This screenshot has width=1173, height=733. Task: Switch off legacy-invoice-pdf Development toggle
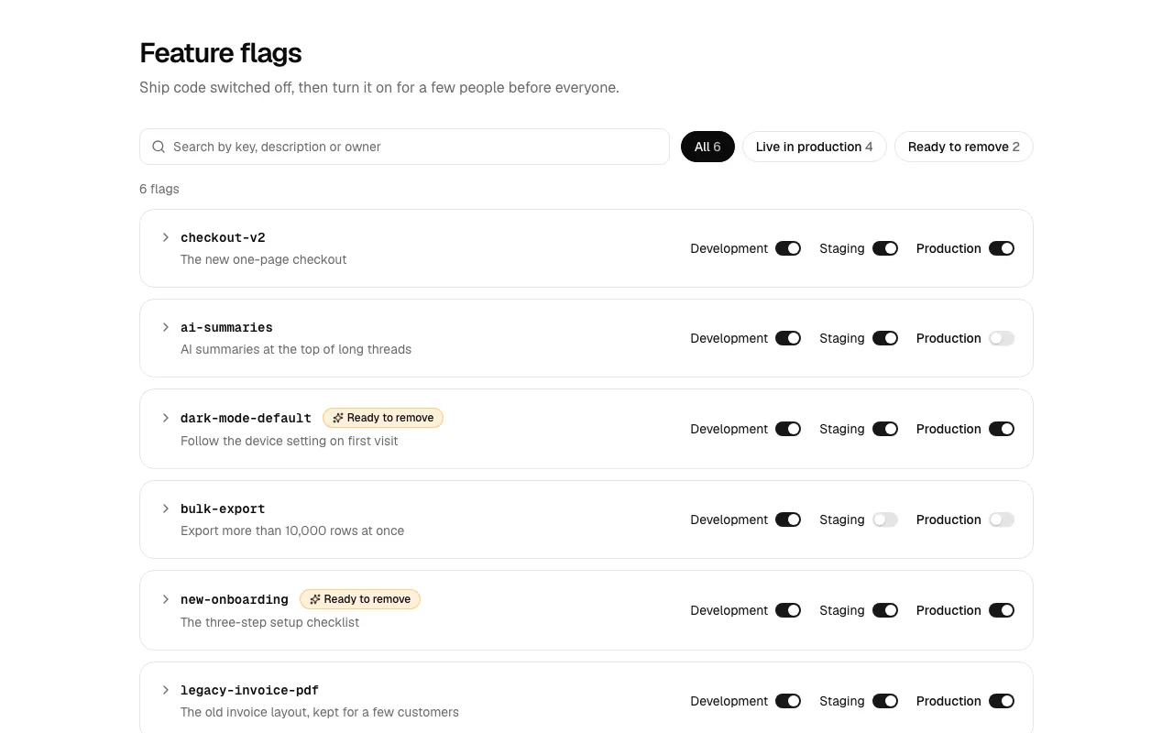coord(788,701)
